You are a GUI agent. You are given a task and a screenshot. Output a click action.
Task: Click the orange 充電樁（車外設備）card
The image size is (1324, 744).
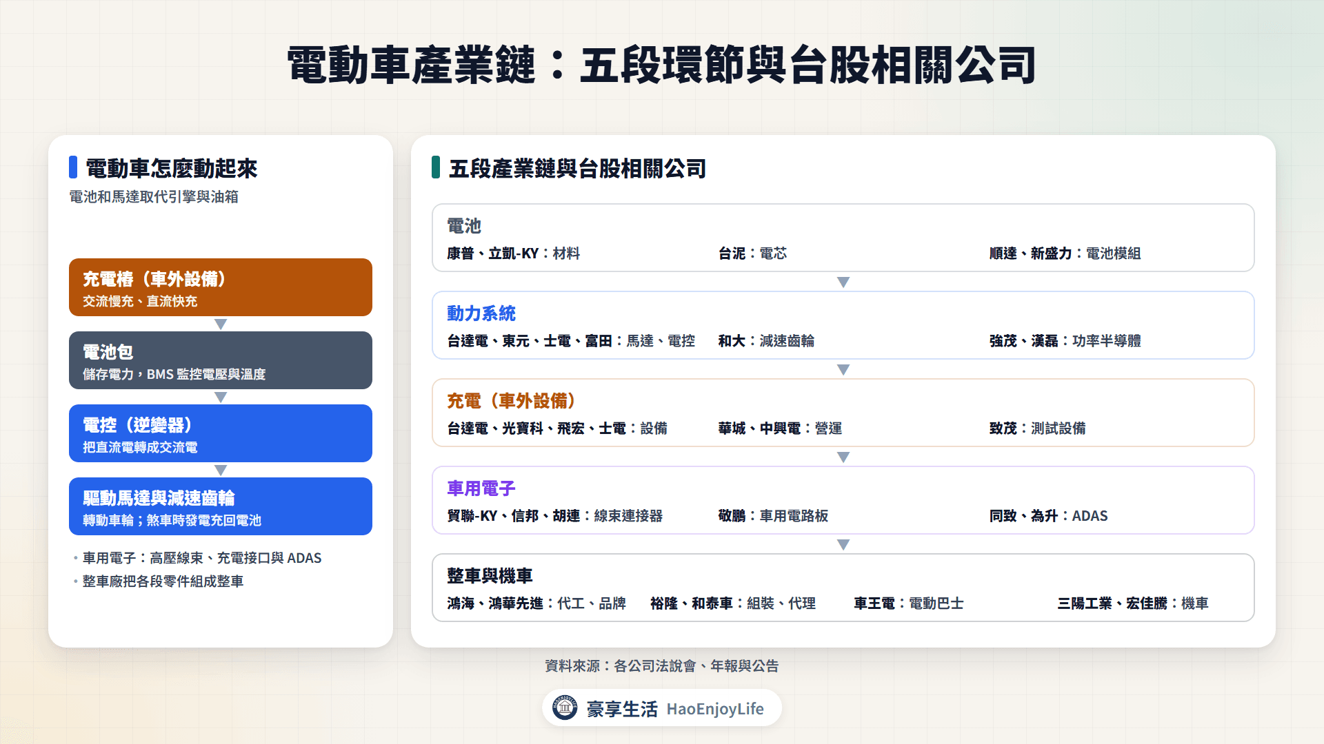[x=221, y=287]
